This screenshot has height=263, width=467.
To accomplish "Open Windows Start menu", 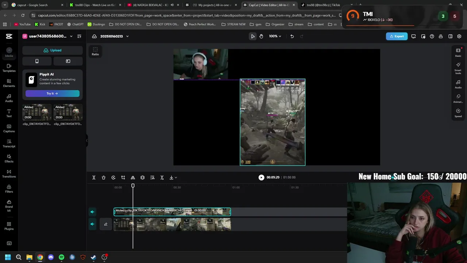I will [x=8, y=257].
